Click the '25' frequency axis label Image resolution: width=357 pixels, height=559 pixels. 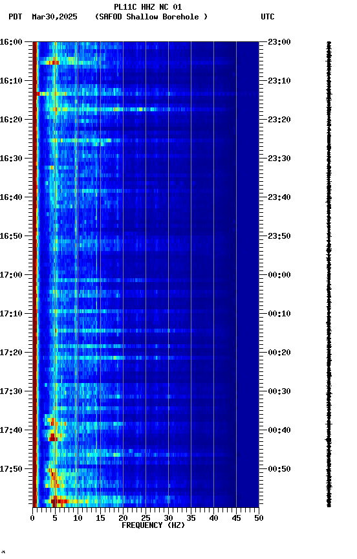click(x=146, y=518)
